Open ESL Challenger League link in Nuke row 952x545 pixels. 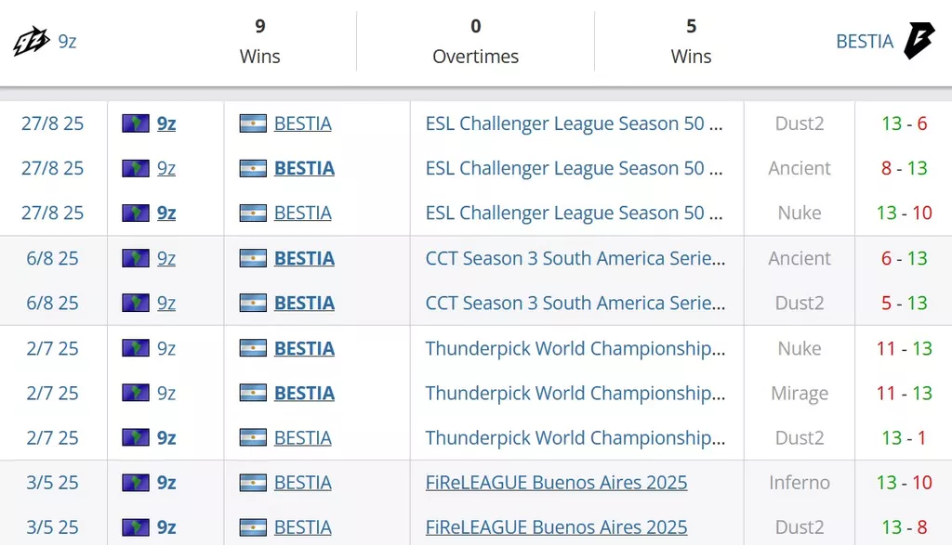574,213
